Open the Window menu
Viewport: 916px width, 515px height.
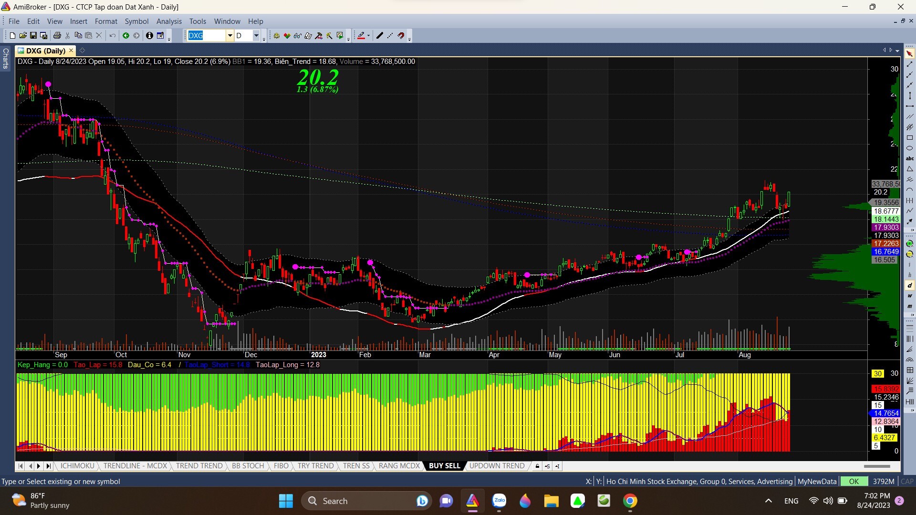(x=227, y=21)
